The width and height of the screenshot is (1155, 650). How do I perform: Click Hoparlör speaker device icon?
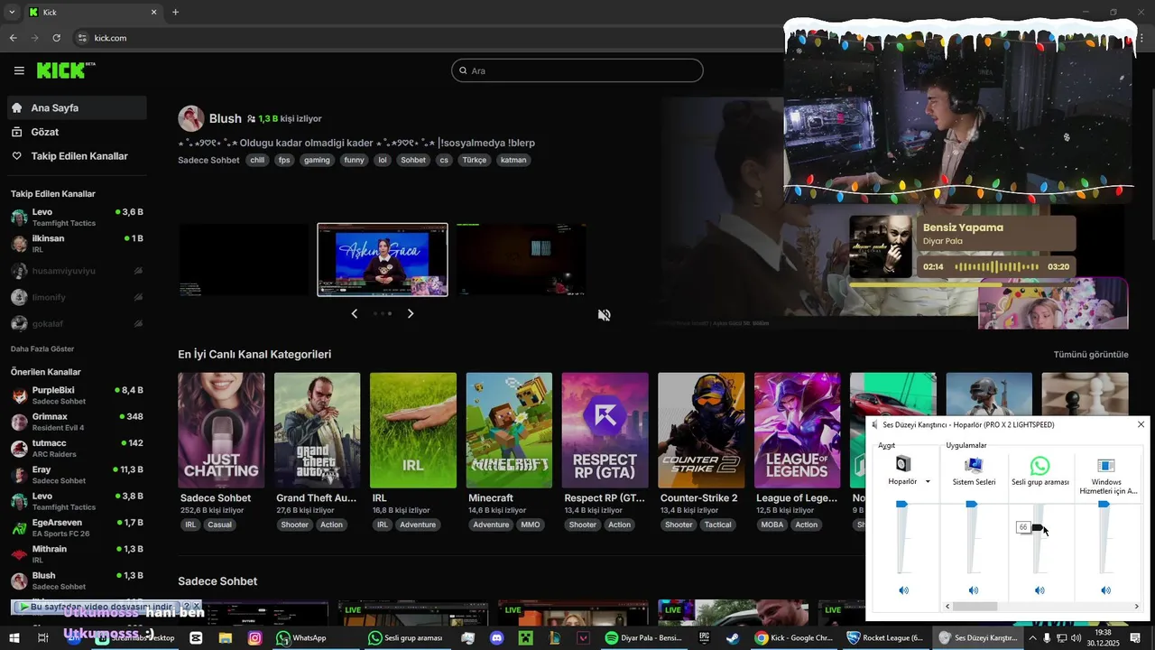click(x=903, y=464)
